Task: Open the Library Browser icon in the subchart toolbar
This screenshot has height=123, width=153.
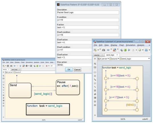Action: (x=114, y=50)
